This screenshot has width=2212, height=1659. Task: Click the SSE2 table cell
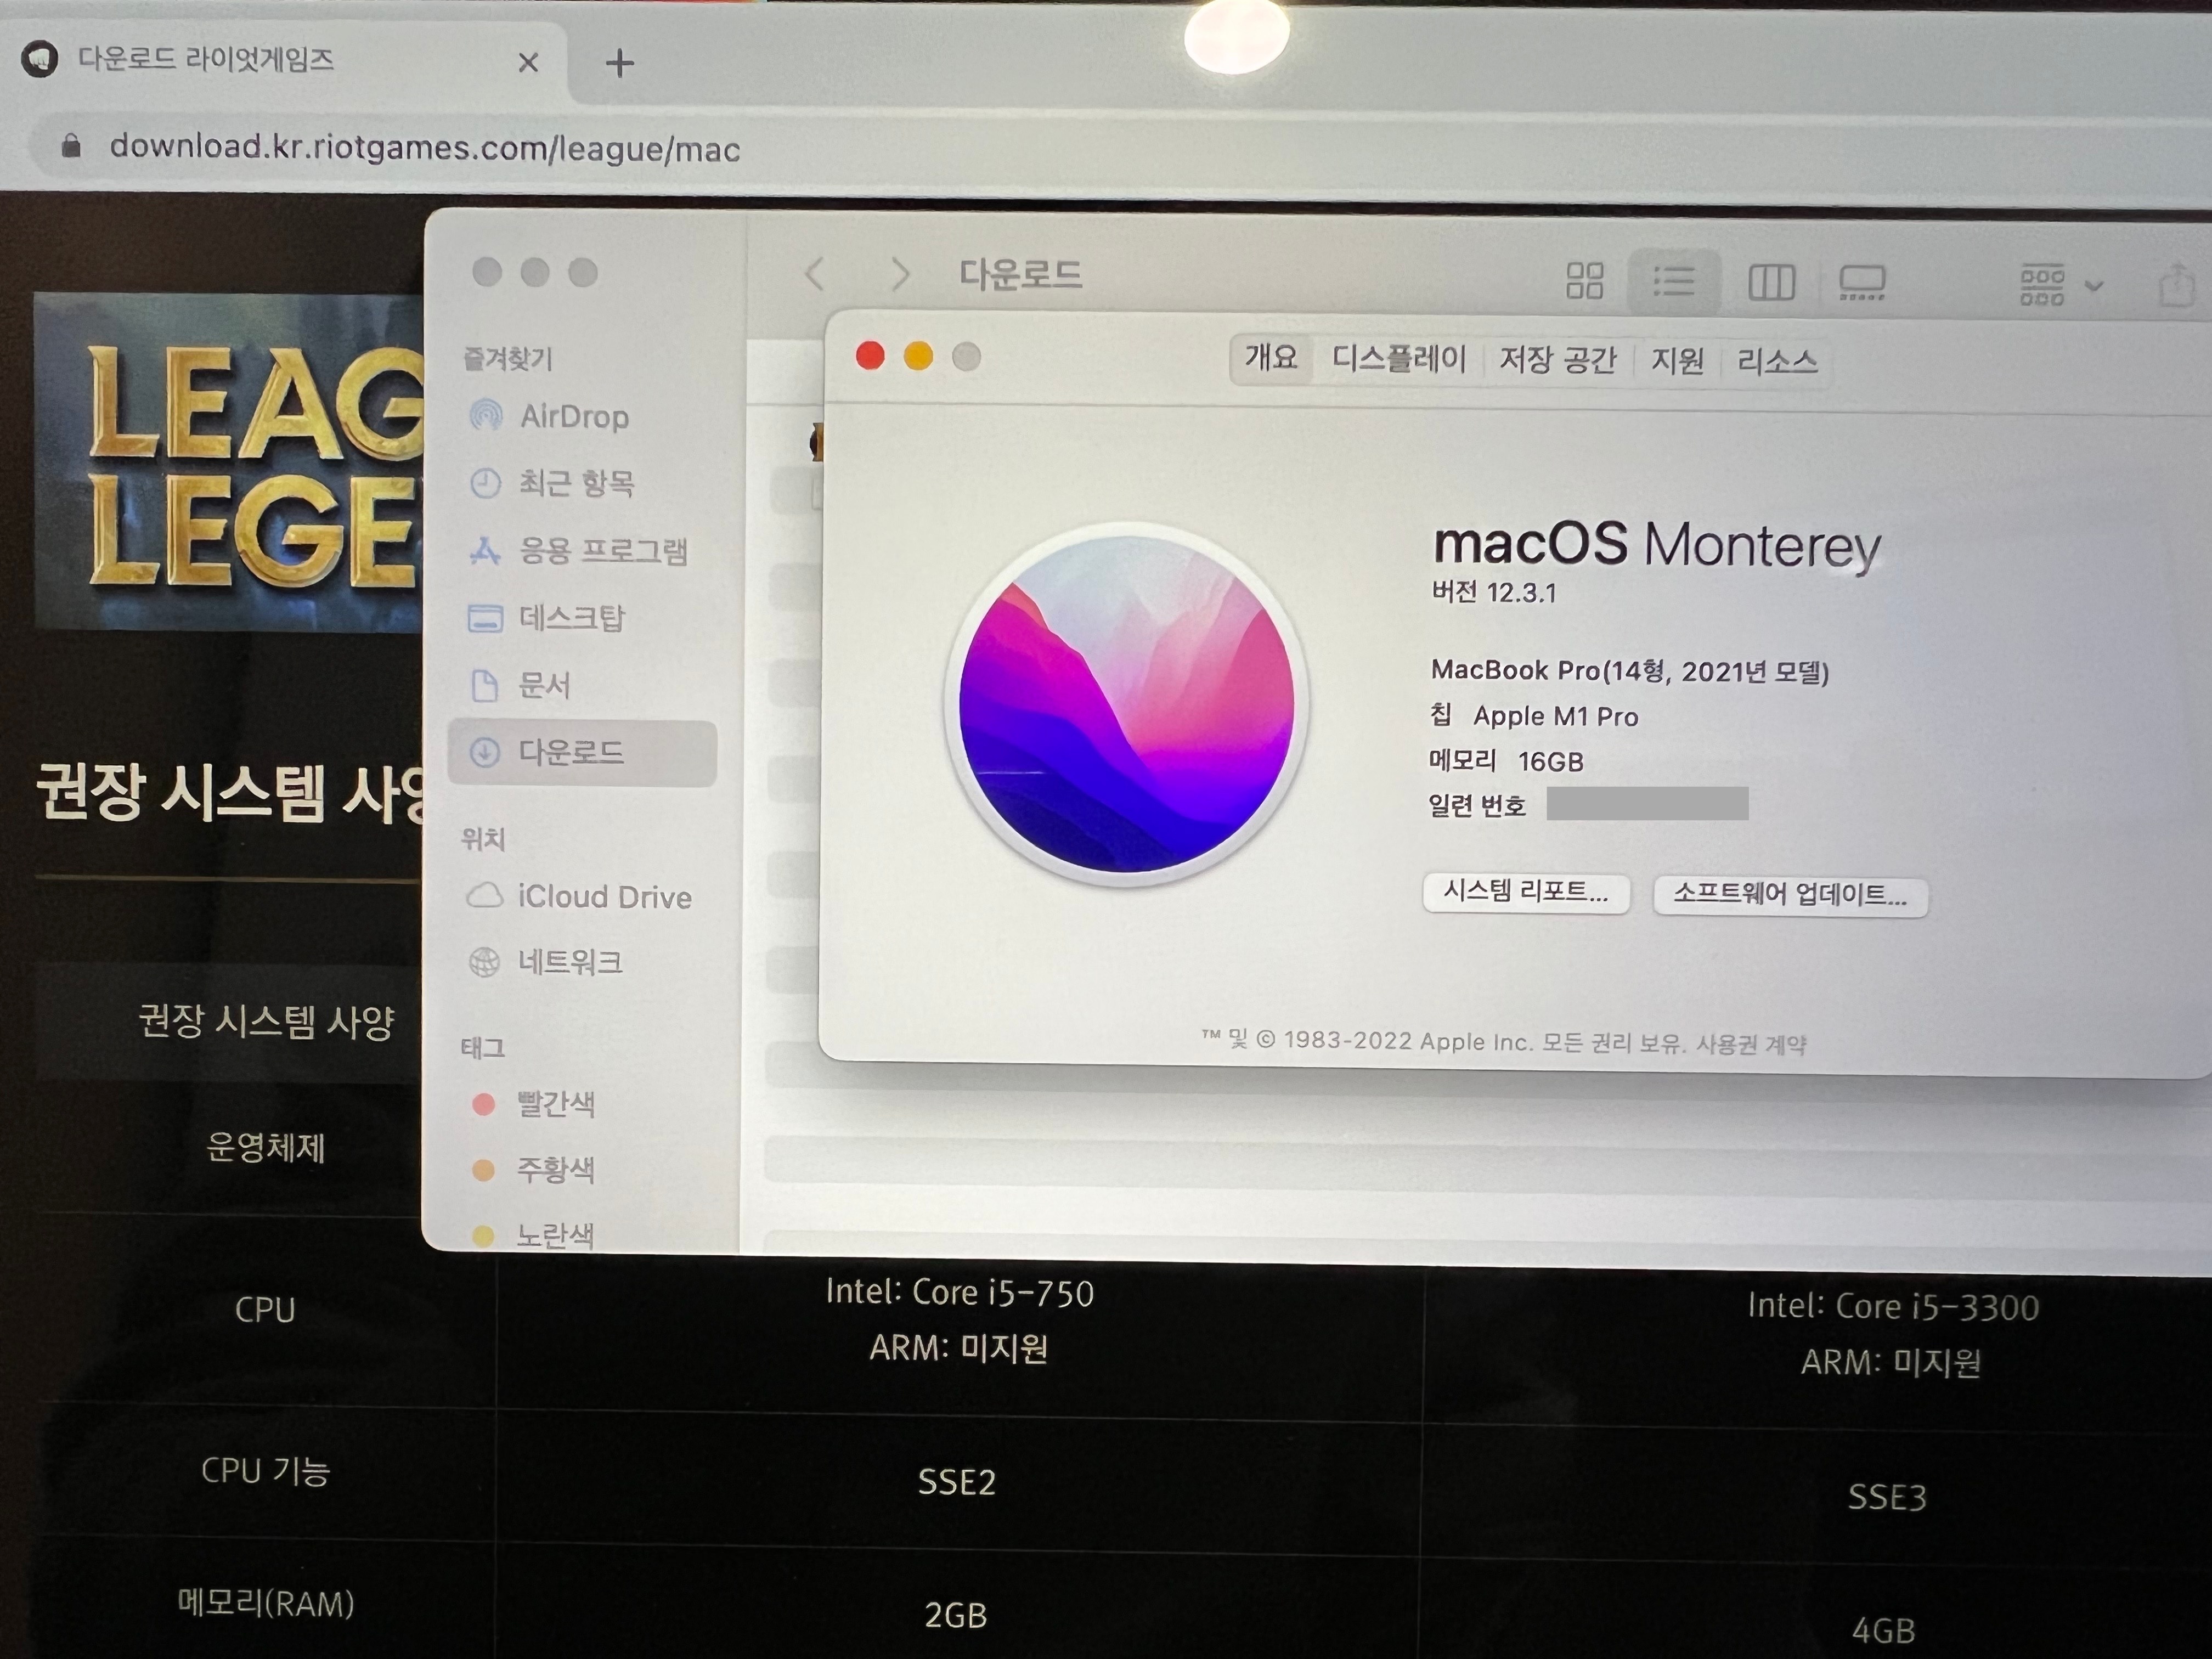(957, 1482)
